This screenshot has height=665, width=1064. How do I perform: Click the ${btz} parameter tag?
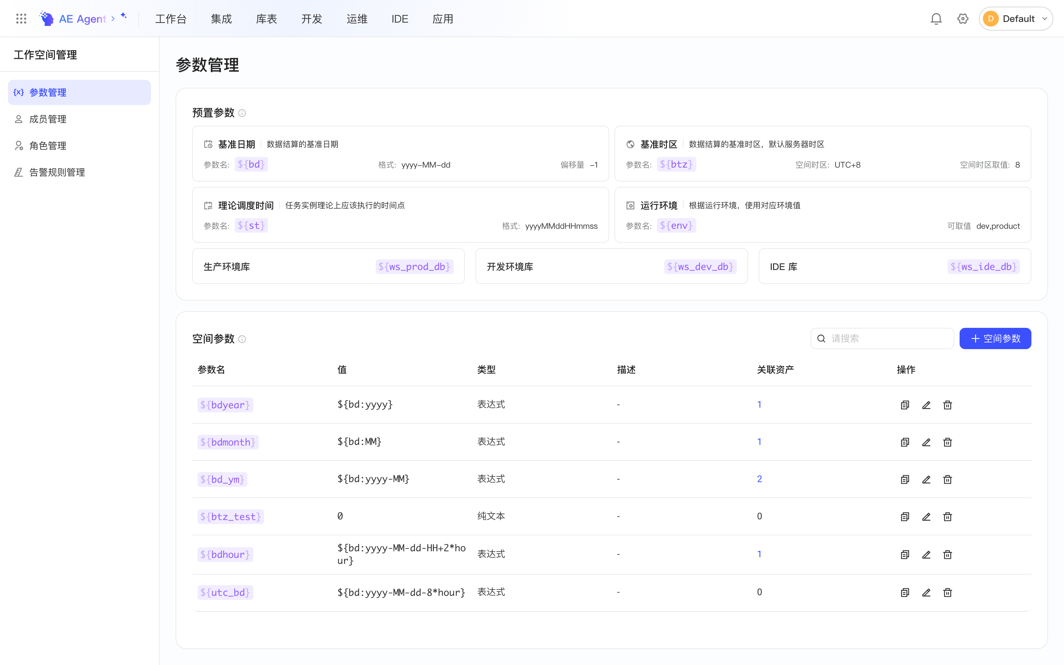[676, 165]
